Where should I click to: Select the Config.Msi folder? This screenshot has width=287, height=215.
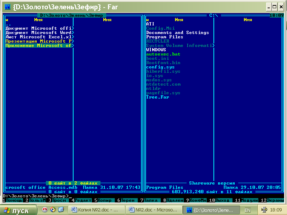[160, 28]
